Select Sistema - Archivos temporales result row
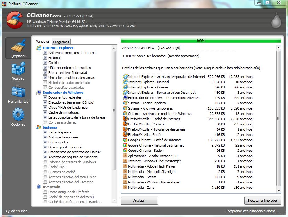 pos(187,108)
